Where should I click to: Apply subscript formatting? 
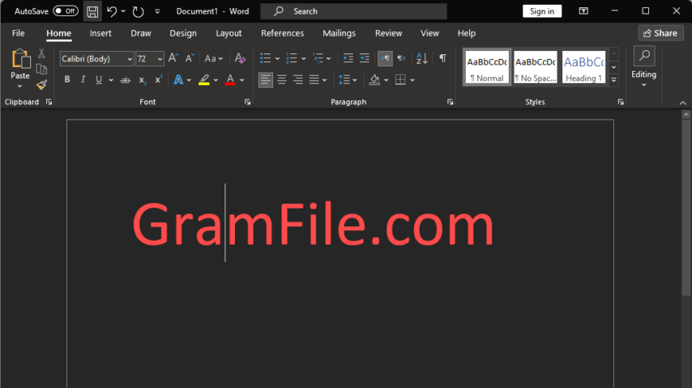pos(142,80)
